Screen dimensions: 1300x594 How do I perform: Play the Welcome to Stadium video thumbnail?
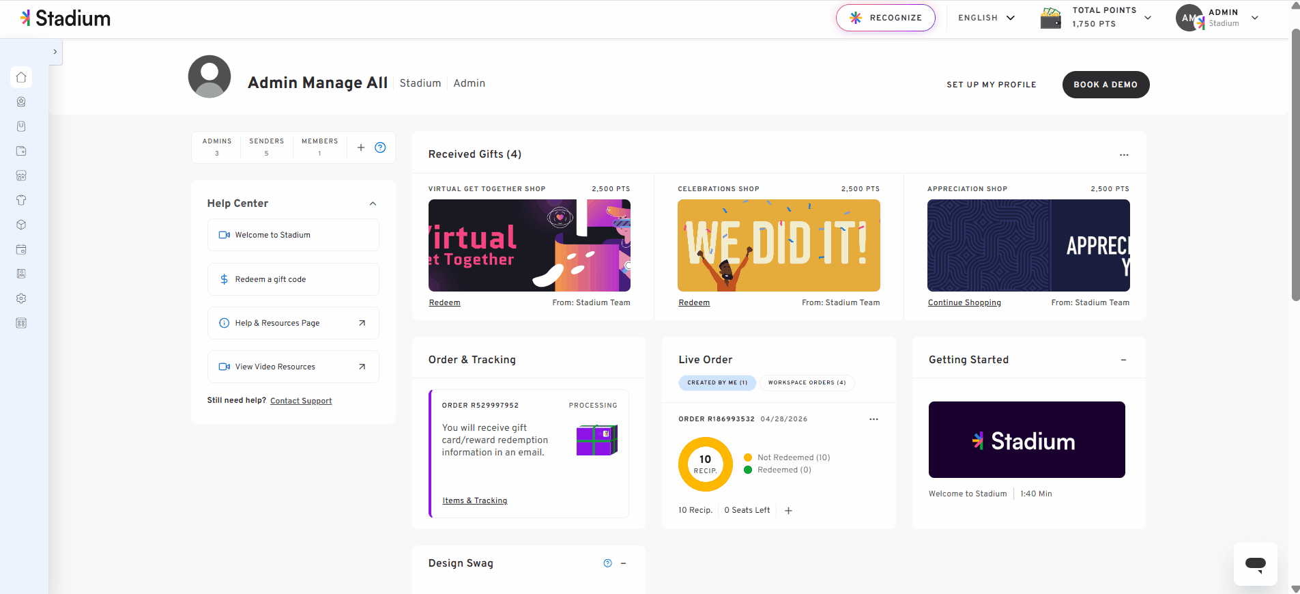[1027, 440]
